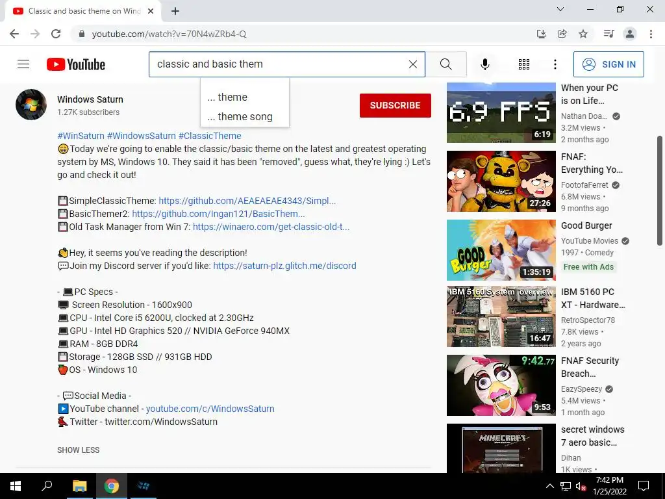Open #WinSaturn hashtag link
665x499 pixels.
[81, 136]
